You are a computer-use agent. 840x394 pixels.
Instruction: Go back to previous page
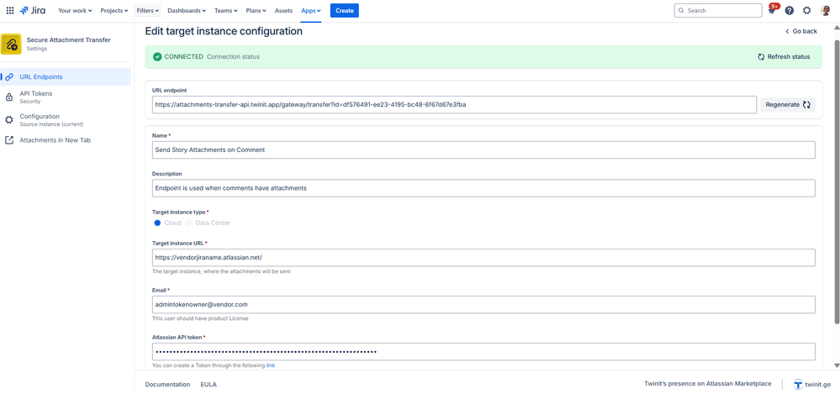tap(801, 31)
